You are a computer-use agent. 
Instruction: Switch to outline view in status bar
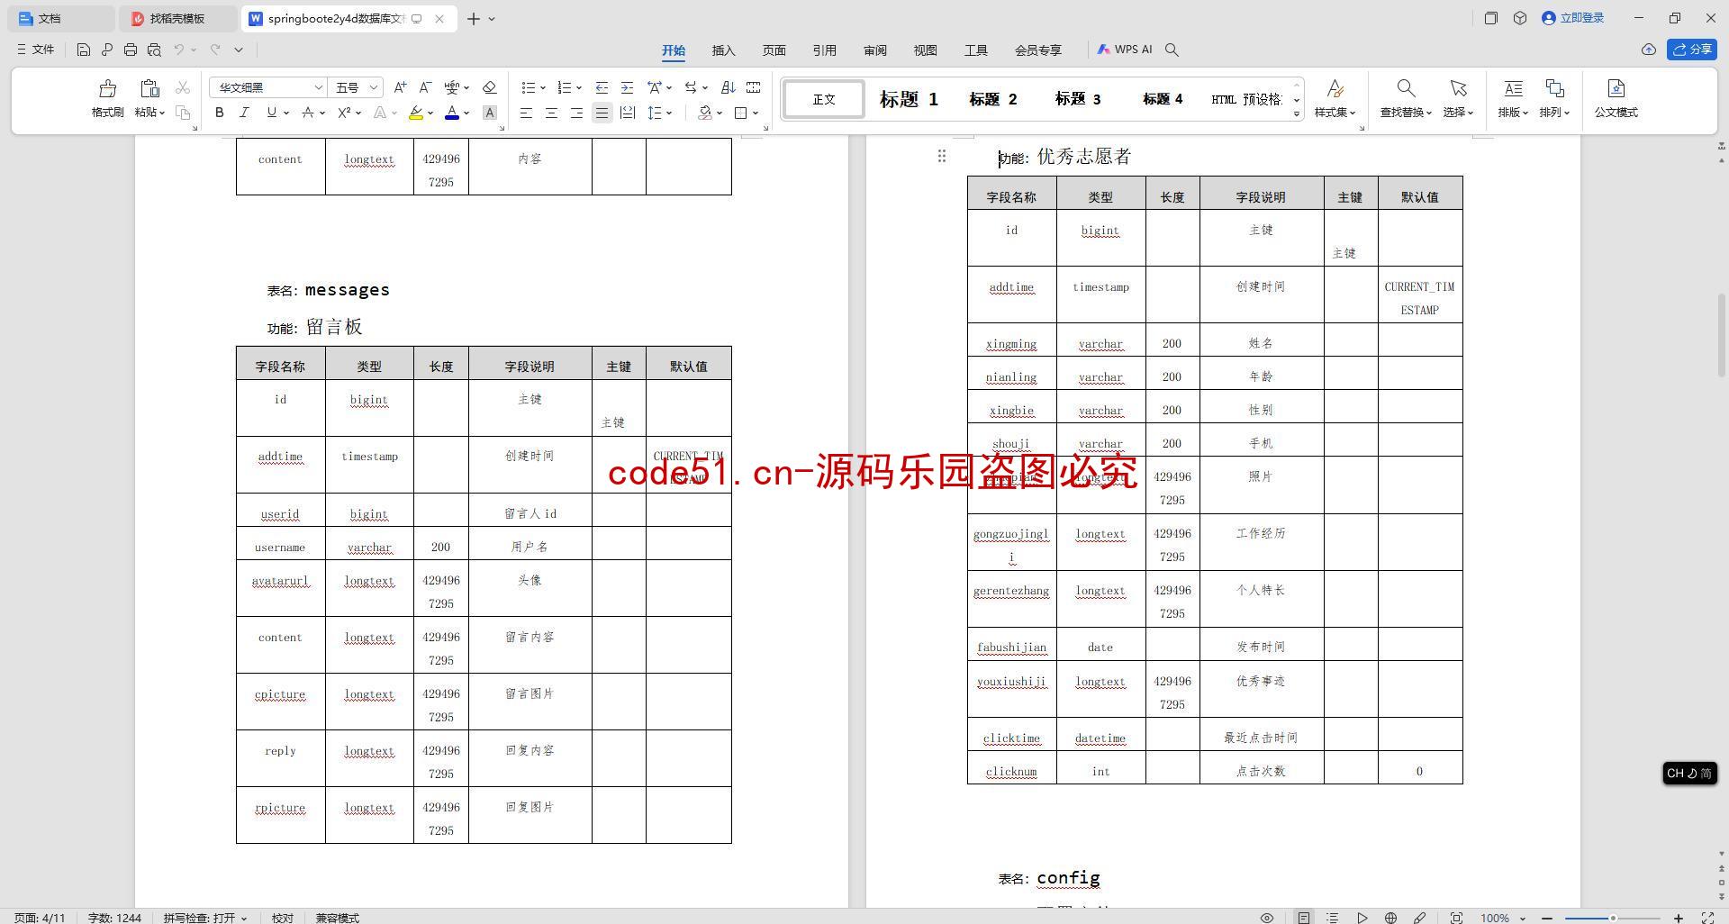coord(1333,918)
